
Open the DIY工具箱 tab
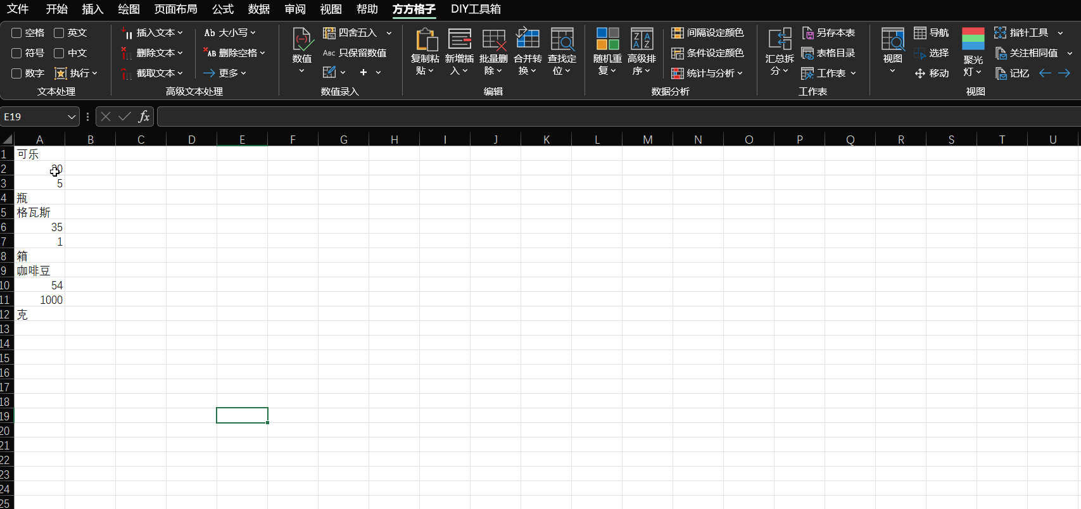pos(476,9)
